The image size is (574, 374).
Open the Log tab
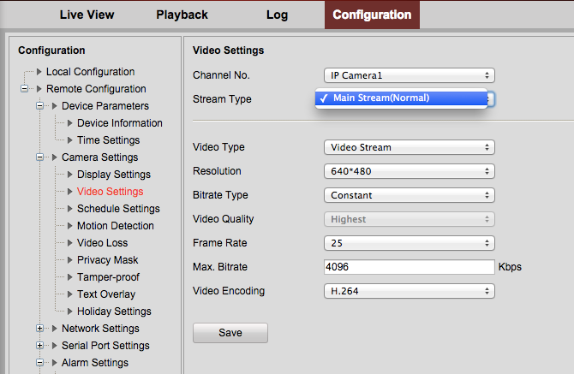coord(277,15)
